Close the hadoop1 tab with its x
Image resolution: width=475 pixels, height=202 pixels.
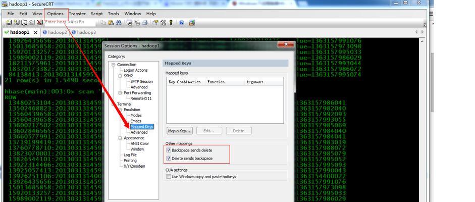[35, 32]
